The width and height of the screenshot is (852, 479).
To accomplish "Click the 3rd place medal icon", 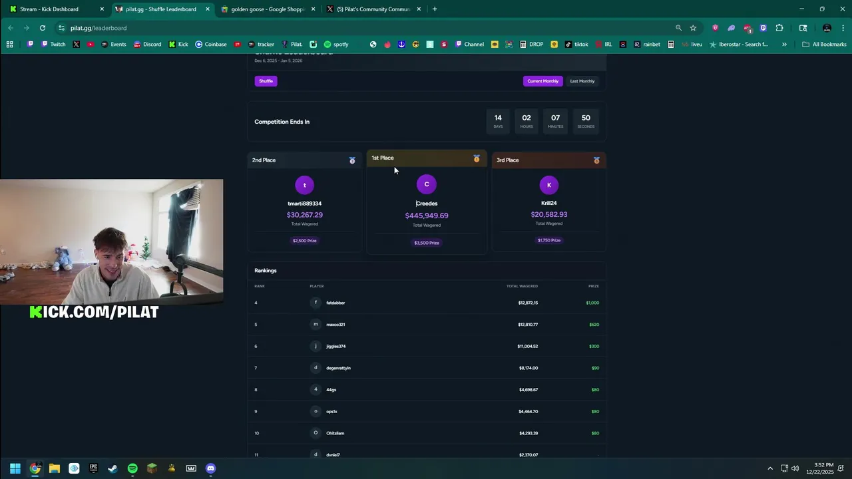I will (x=596, y=160).
